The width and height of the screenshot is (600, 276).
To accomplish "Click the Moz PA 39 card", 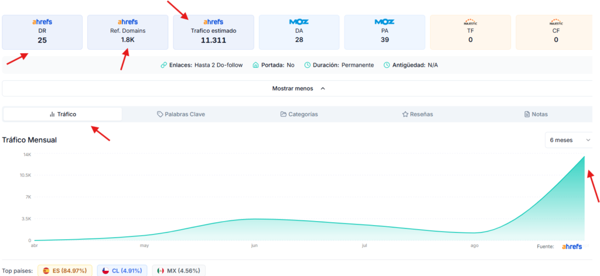I will [384, 32].
